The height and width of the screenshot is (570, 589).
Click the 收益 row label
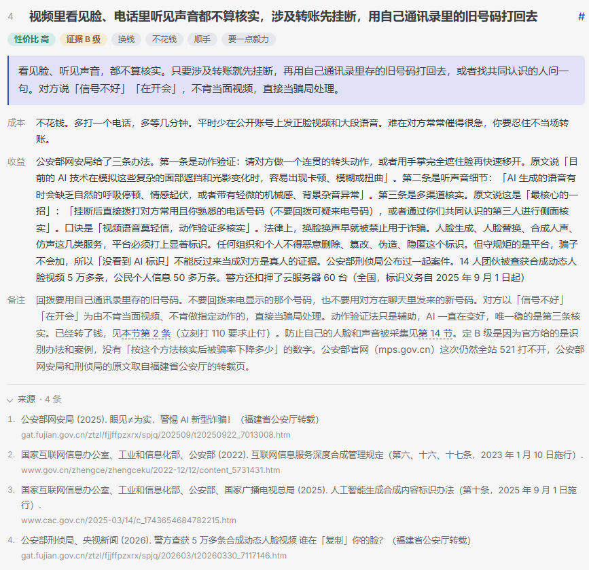pyautogui.click(x=16, y=161)
